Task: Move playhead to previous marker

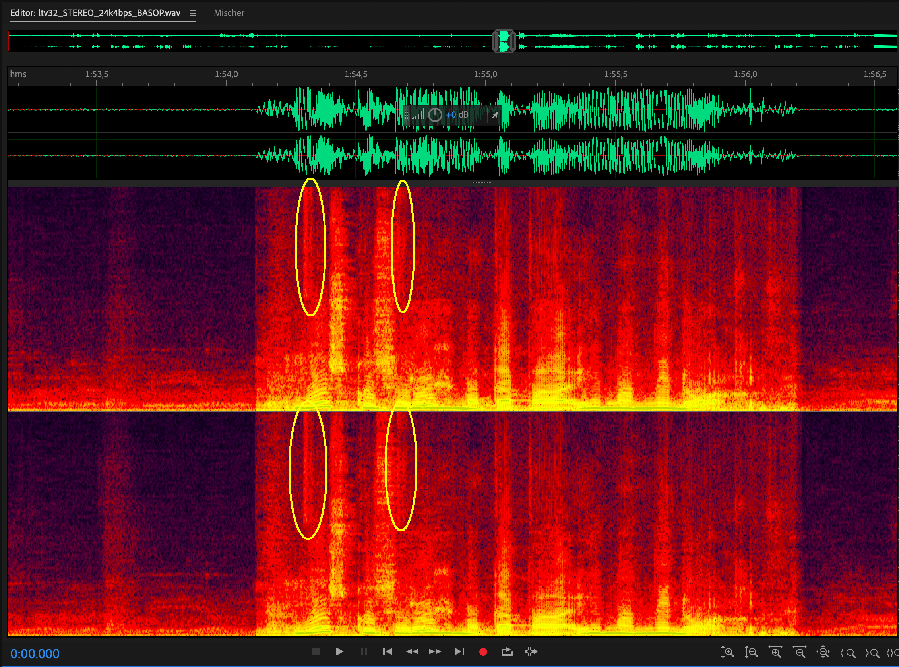Action: pyautogui.click(x=387, y=651)
